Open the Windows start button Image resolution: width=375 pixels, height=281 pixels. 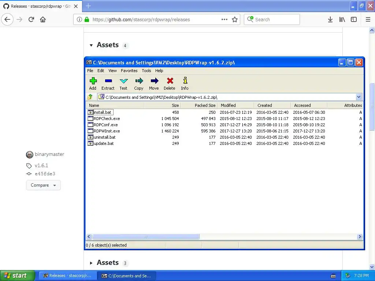click(18, 276)
